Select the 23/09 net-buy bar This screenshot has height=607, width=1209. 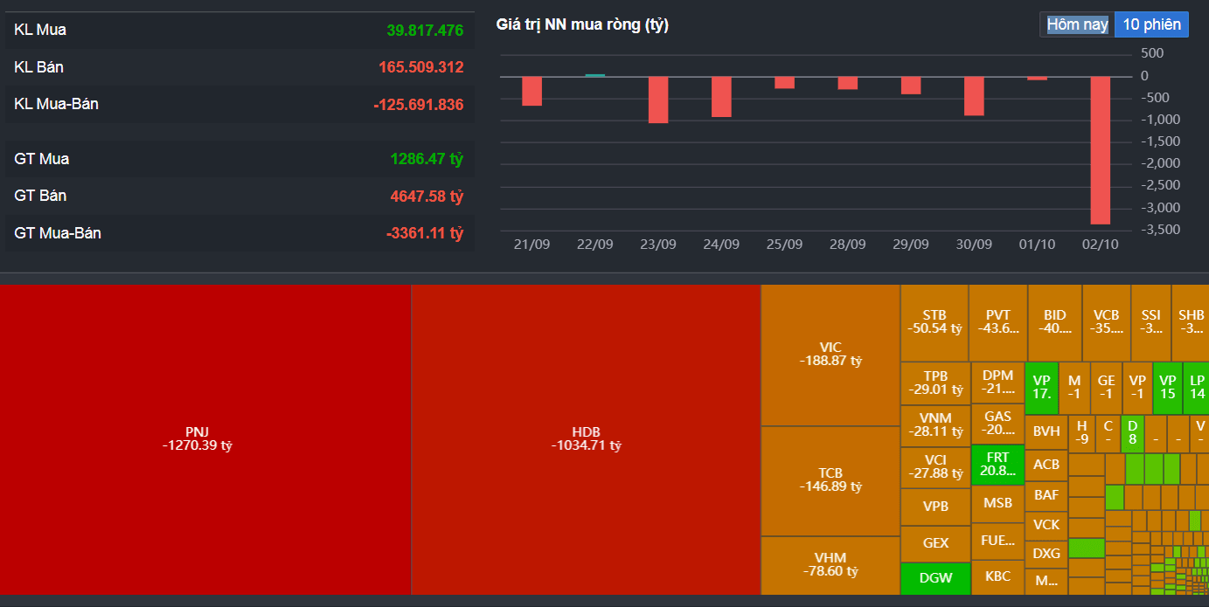click(x=658, y=100)
